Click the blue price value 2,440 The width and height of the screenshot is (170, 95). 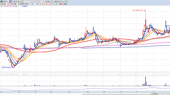(x=32, y=4)
